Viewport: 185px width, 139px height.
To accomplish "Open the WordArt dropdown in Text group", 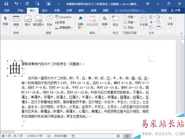I will coord(152,22).
